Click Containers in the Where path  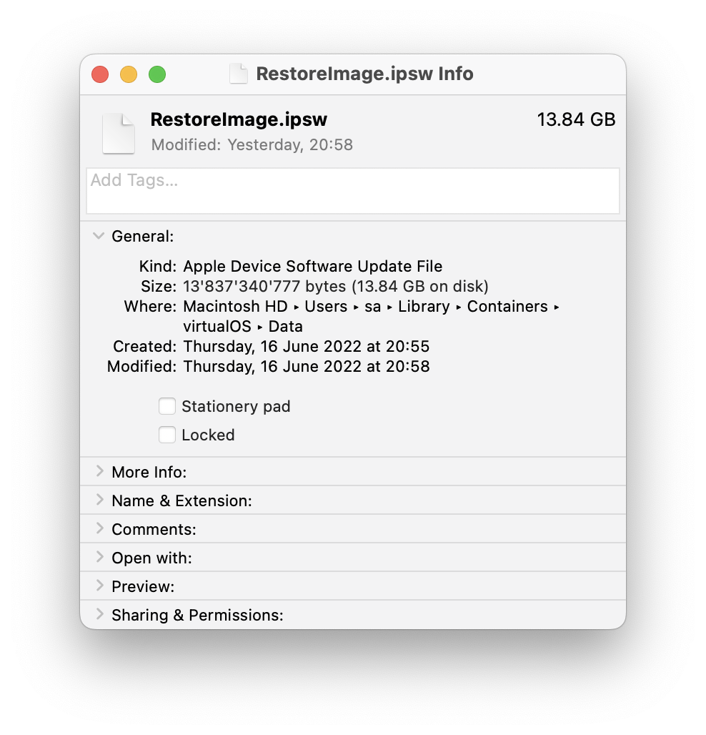507,307
